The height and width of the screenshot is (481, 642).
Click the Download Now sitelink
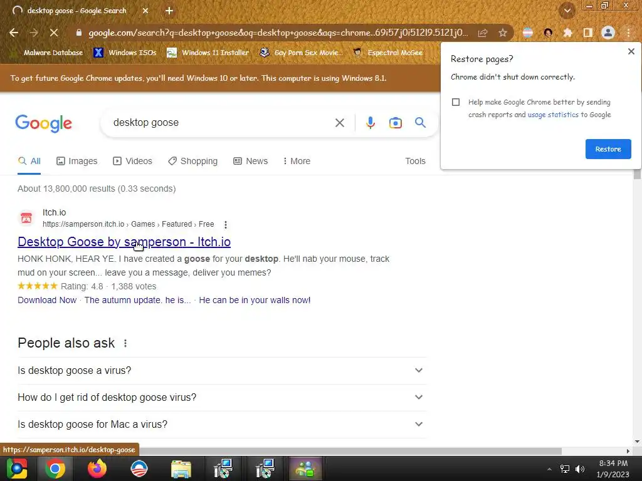click(47, 300)
